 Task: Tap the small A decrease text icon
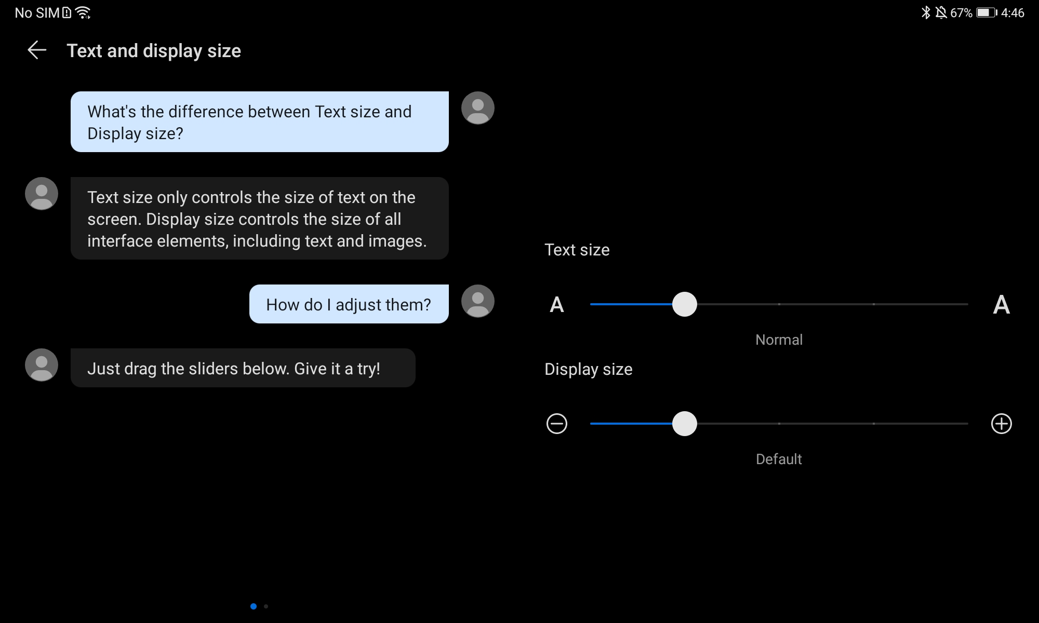coord(556,305)
